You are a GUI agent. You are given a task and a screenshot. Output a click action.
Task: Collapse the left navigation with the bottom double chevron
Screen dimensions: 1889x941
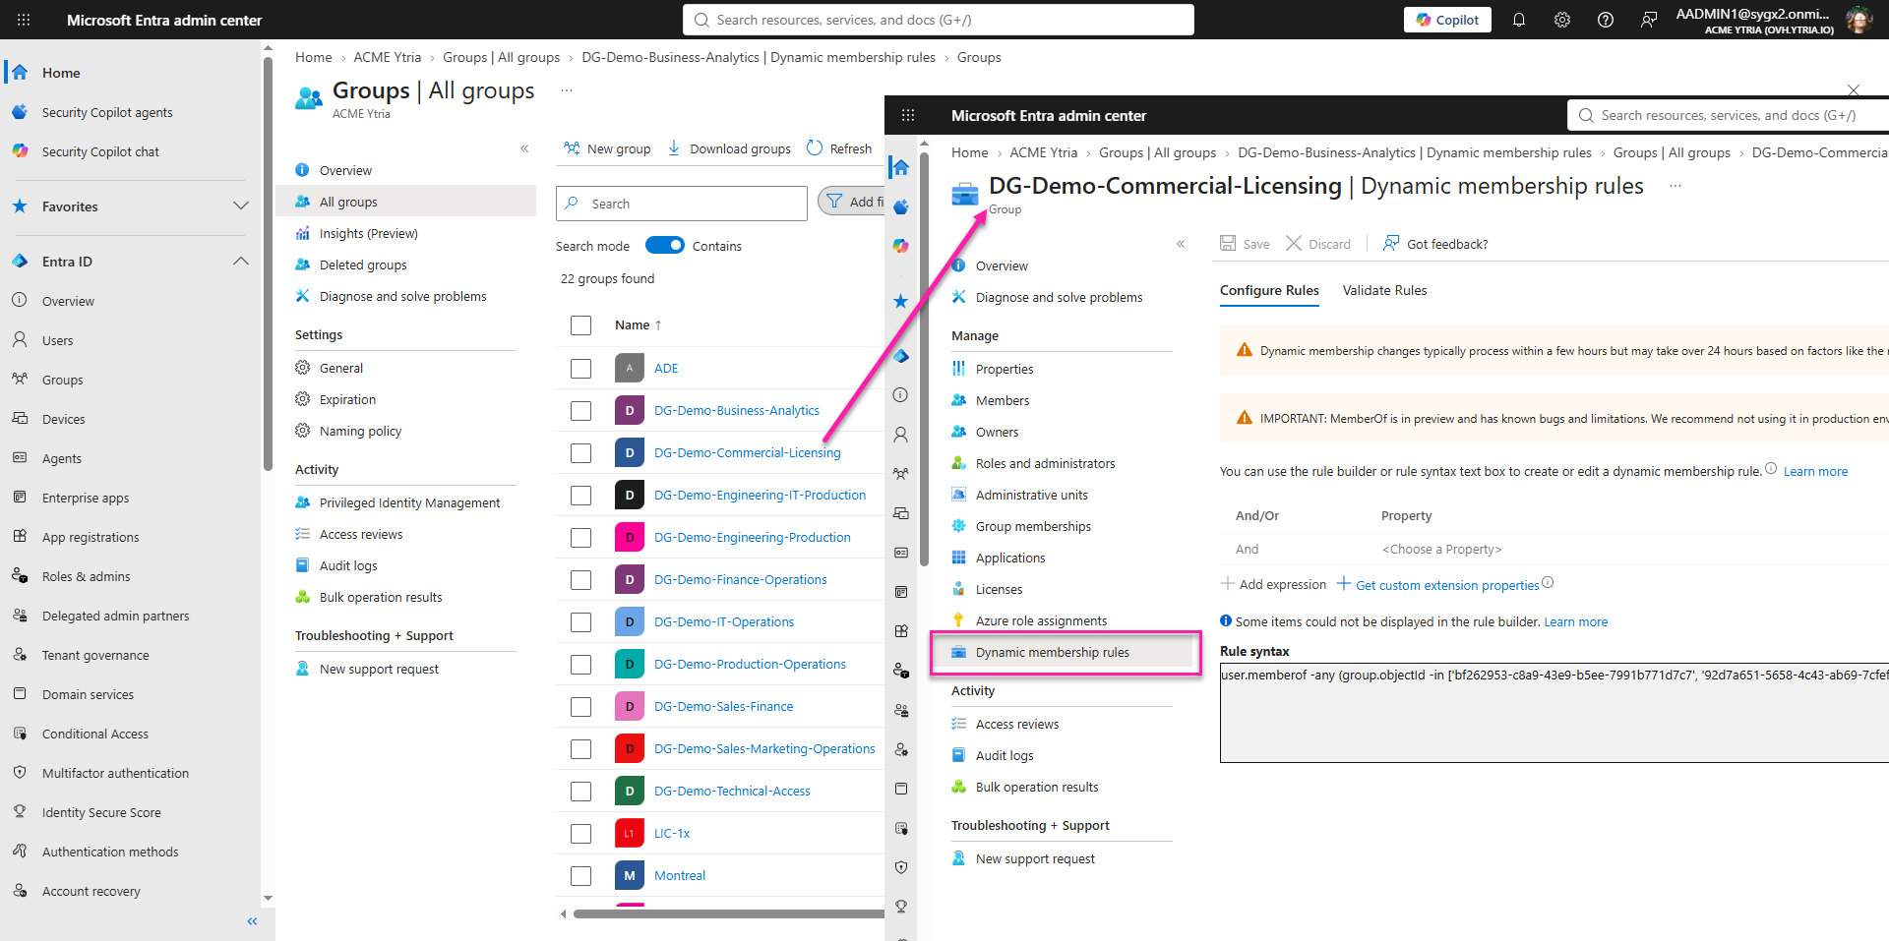tap(252, 921)
